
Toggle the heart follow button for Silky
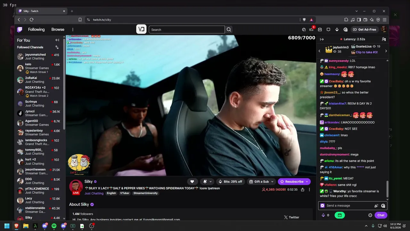(192, 182)
